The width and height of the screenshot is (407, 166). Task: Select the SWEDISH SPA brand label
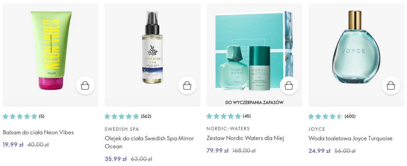pyautogui.click(x=122, y=129)
